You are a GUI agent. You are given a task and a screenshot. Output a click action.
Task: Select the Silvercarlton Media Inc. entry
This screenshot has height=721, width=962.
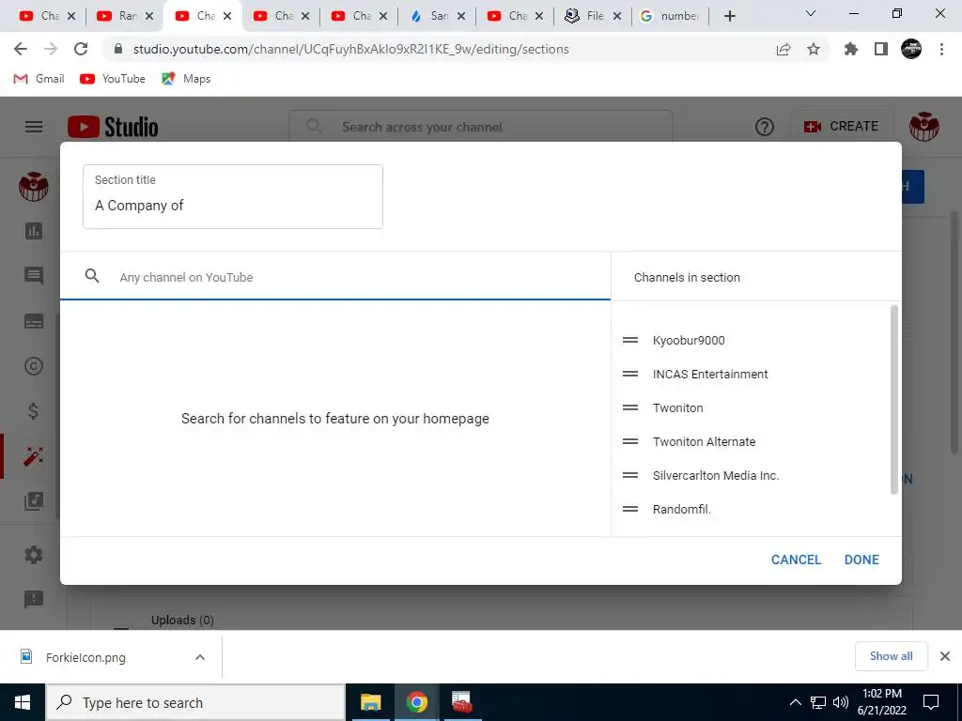coord(716,475)
